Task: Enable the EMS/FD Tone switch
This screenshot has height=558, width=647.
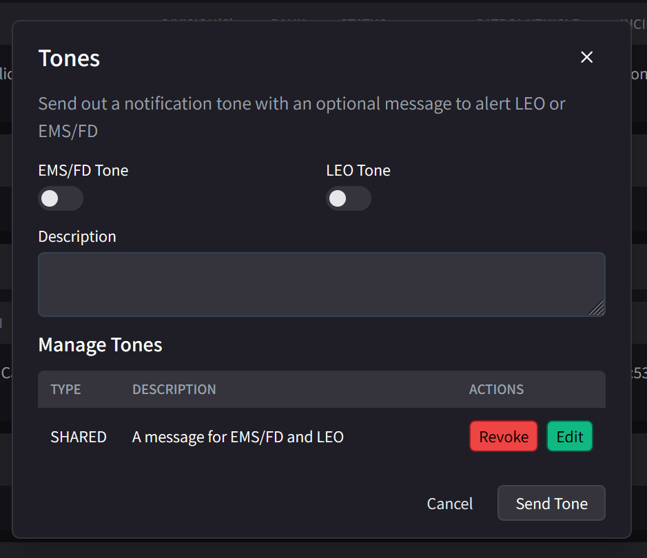Action: 61,199
